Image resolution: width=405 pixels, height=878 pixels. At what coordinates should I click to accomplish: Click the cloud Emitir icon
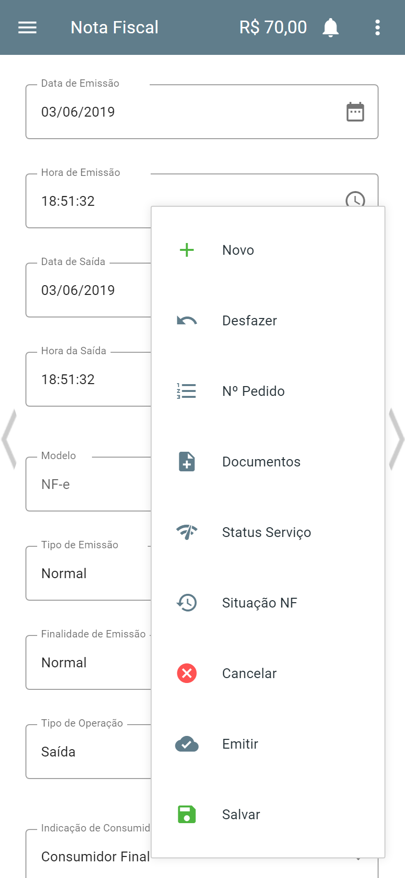tap(187, 744)
